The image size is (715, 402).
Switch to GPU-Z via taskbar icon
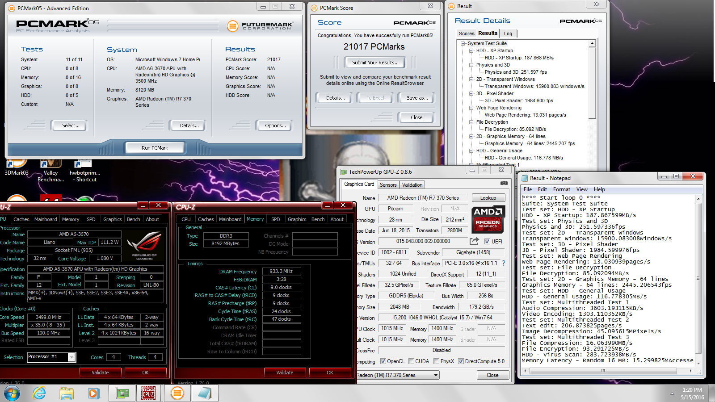[122, 394]
